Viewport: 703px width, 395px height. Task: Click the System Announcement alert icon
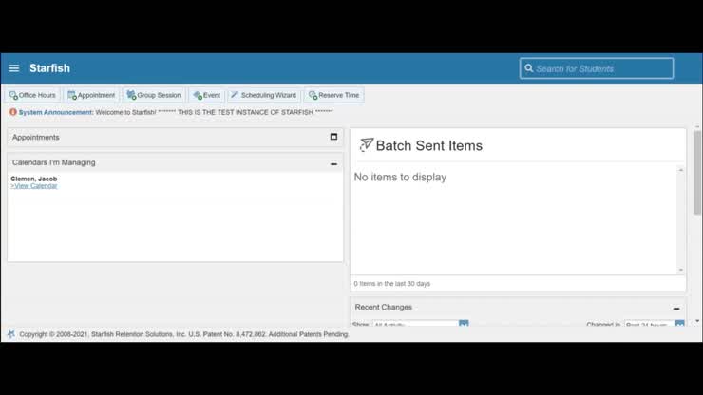point(13,112)
